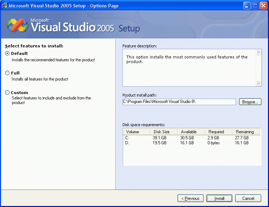Click inside the Product install path field
The height and width of the screenshot is (207, 269).
pyautogui.click(x=179, y=102)
